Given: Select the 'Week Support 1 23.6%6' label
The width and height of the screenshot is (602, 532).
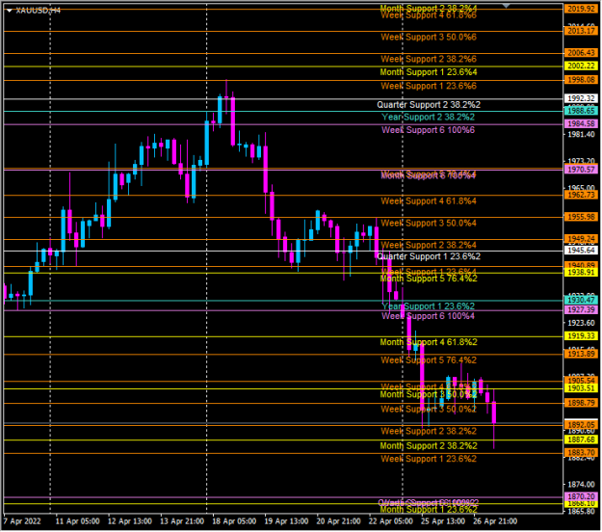Looking at the screenshot, I should point(429,86).
